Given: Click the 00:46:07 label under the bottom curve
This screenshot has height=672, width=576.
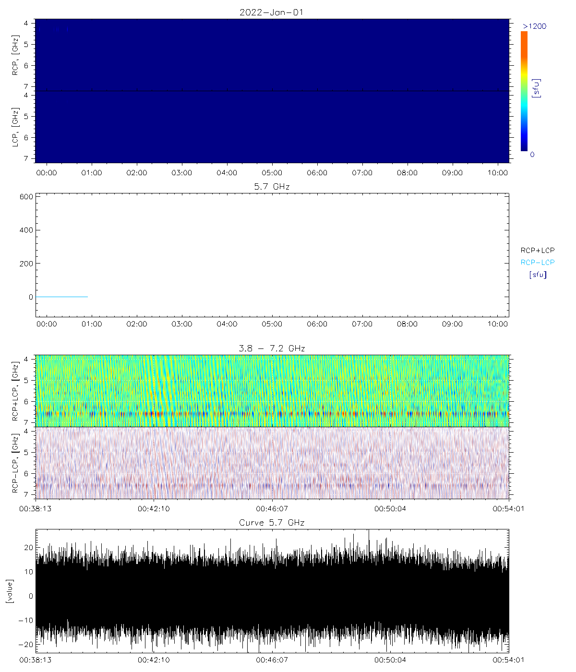Looking at the screenshot, I should coord(272,660).
